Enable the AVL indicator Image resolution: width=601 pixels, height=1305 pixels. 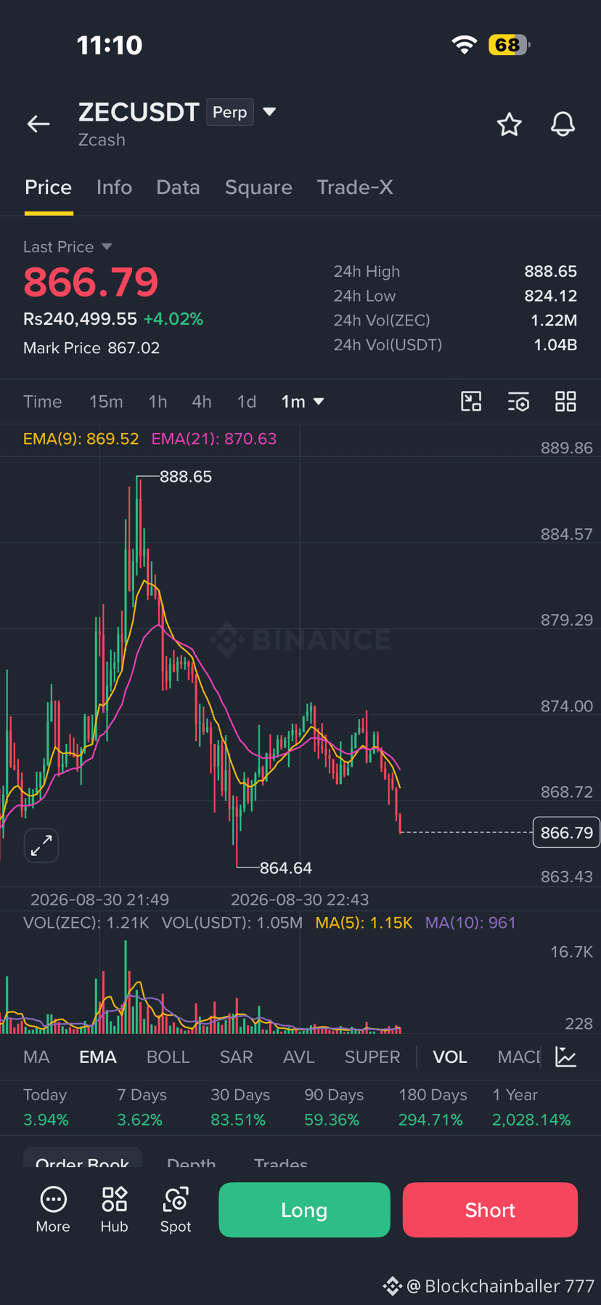coord(299,1057)
